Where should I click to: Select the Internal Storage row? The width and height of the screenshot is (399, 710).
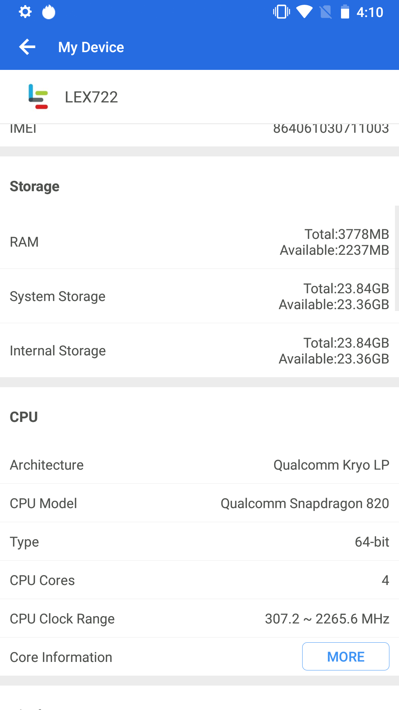(x=199, y=351)
